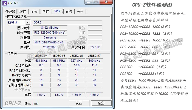This screenshot has width=192, height=110.
Task: Click the PC3-12800→DDR3 1600 line
Action: [x=145, y=27]
